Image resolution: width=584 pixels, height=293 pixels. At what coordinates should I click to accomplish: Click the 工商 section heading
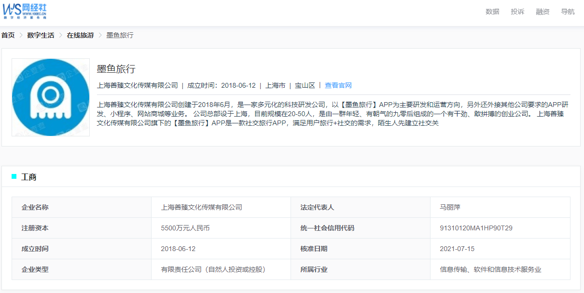pos(29,177)
